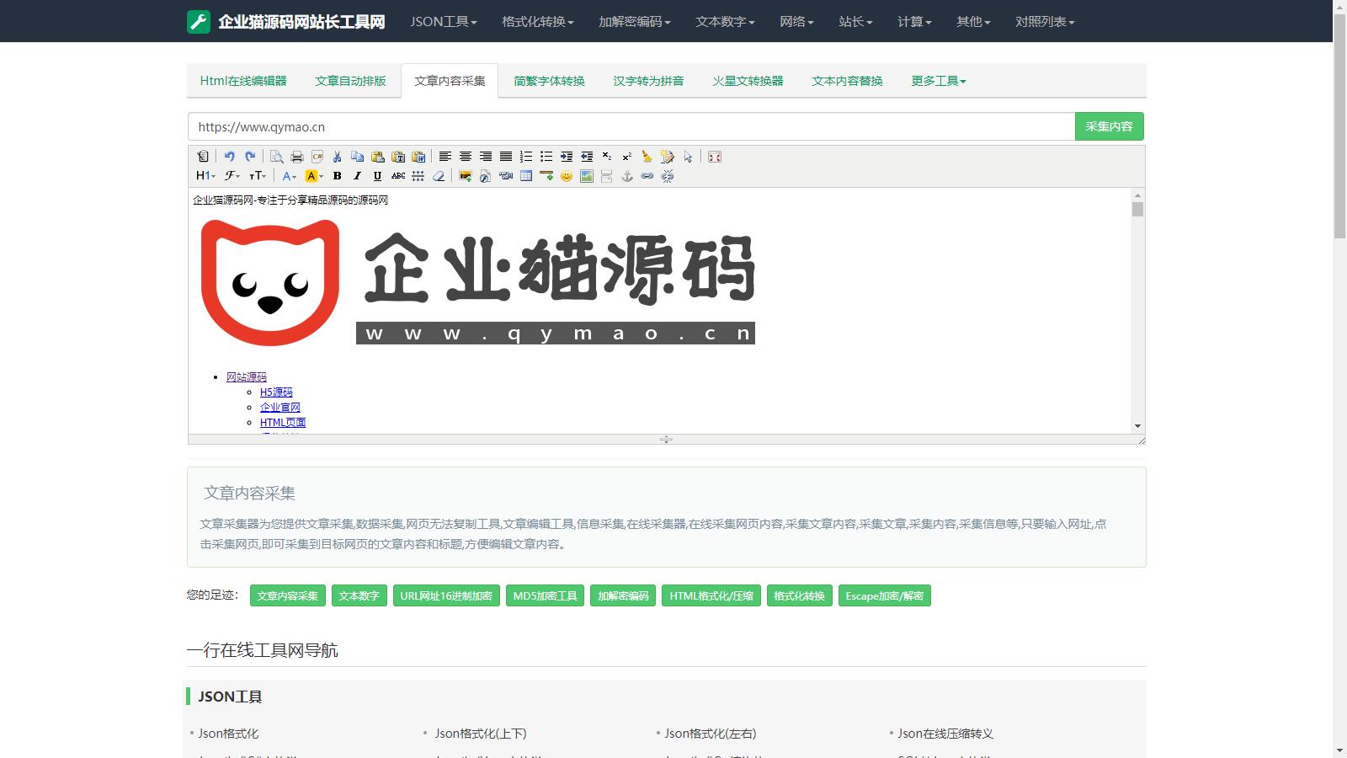Apply subscript formatting
The height and width of the screenshot is (758, 1347).
pos(607,157)
